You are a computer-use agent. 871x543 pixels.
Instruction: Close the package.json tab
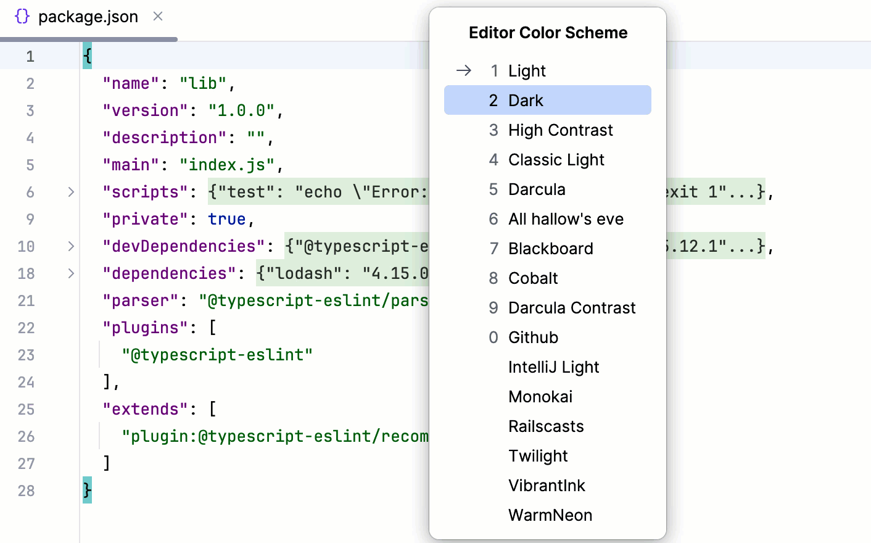pyautogui.click(x=158, y=17)
